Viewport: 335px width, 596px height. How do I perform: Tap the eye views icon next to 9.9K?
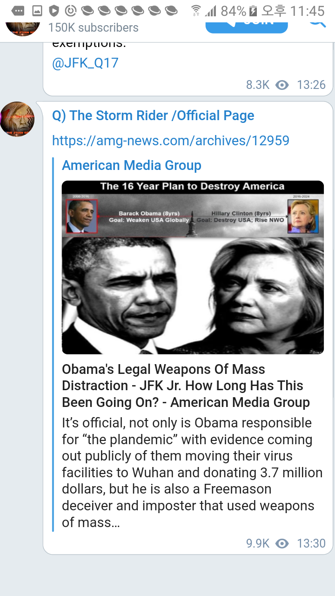coord(282,543)
